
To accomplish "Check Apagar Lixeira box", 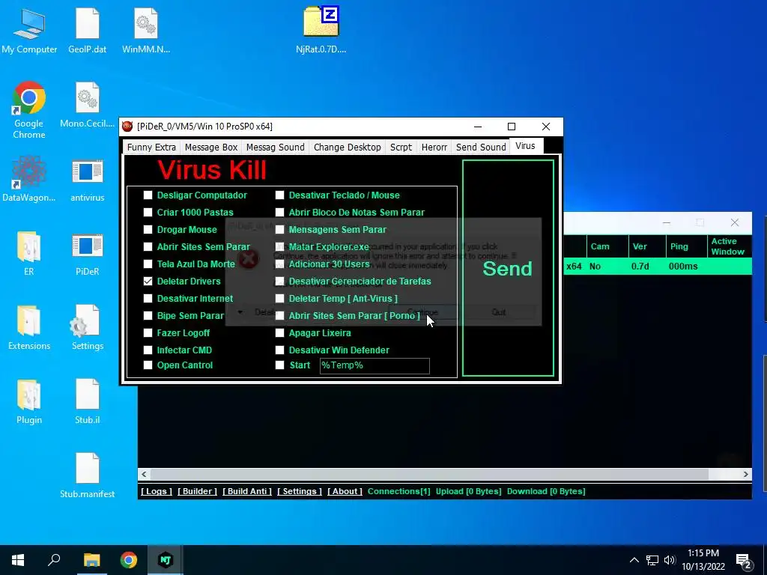I will pyautogui.click(x=280, y=333).
